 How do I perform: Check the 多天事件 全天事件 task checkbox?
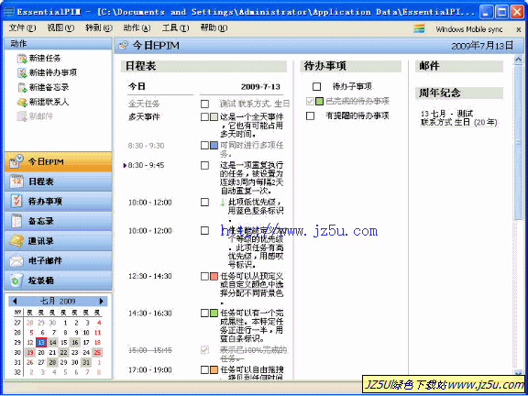204,116
